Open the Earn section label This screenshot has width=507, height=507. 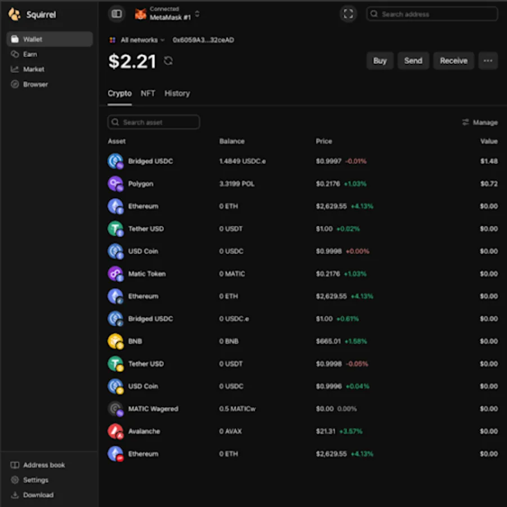tap(30, 54)
